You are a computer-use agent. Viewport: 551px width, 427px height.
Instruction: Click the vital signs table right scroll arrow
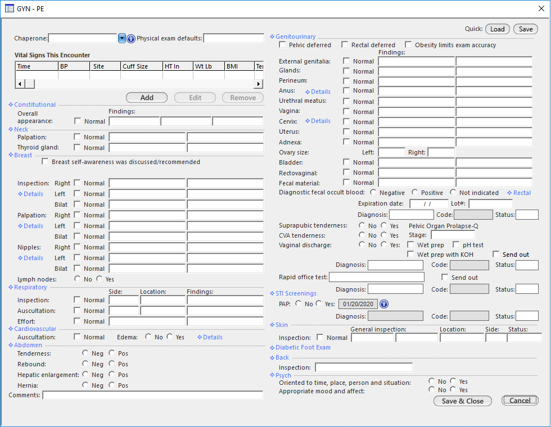(258, 84)
